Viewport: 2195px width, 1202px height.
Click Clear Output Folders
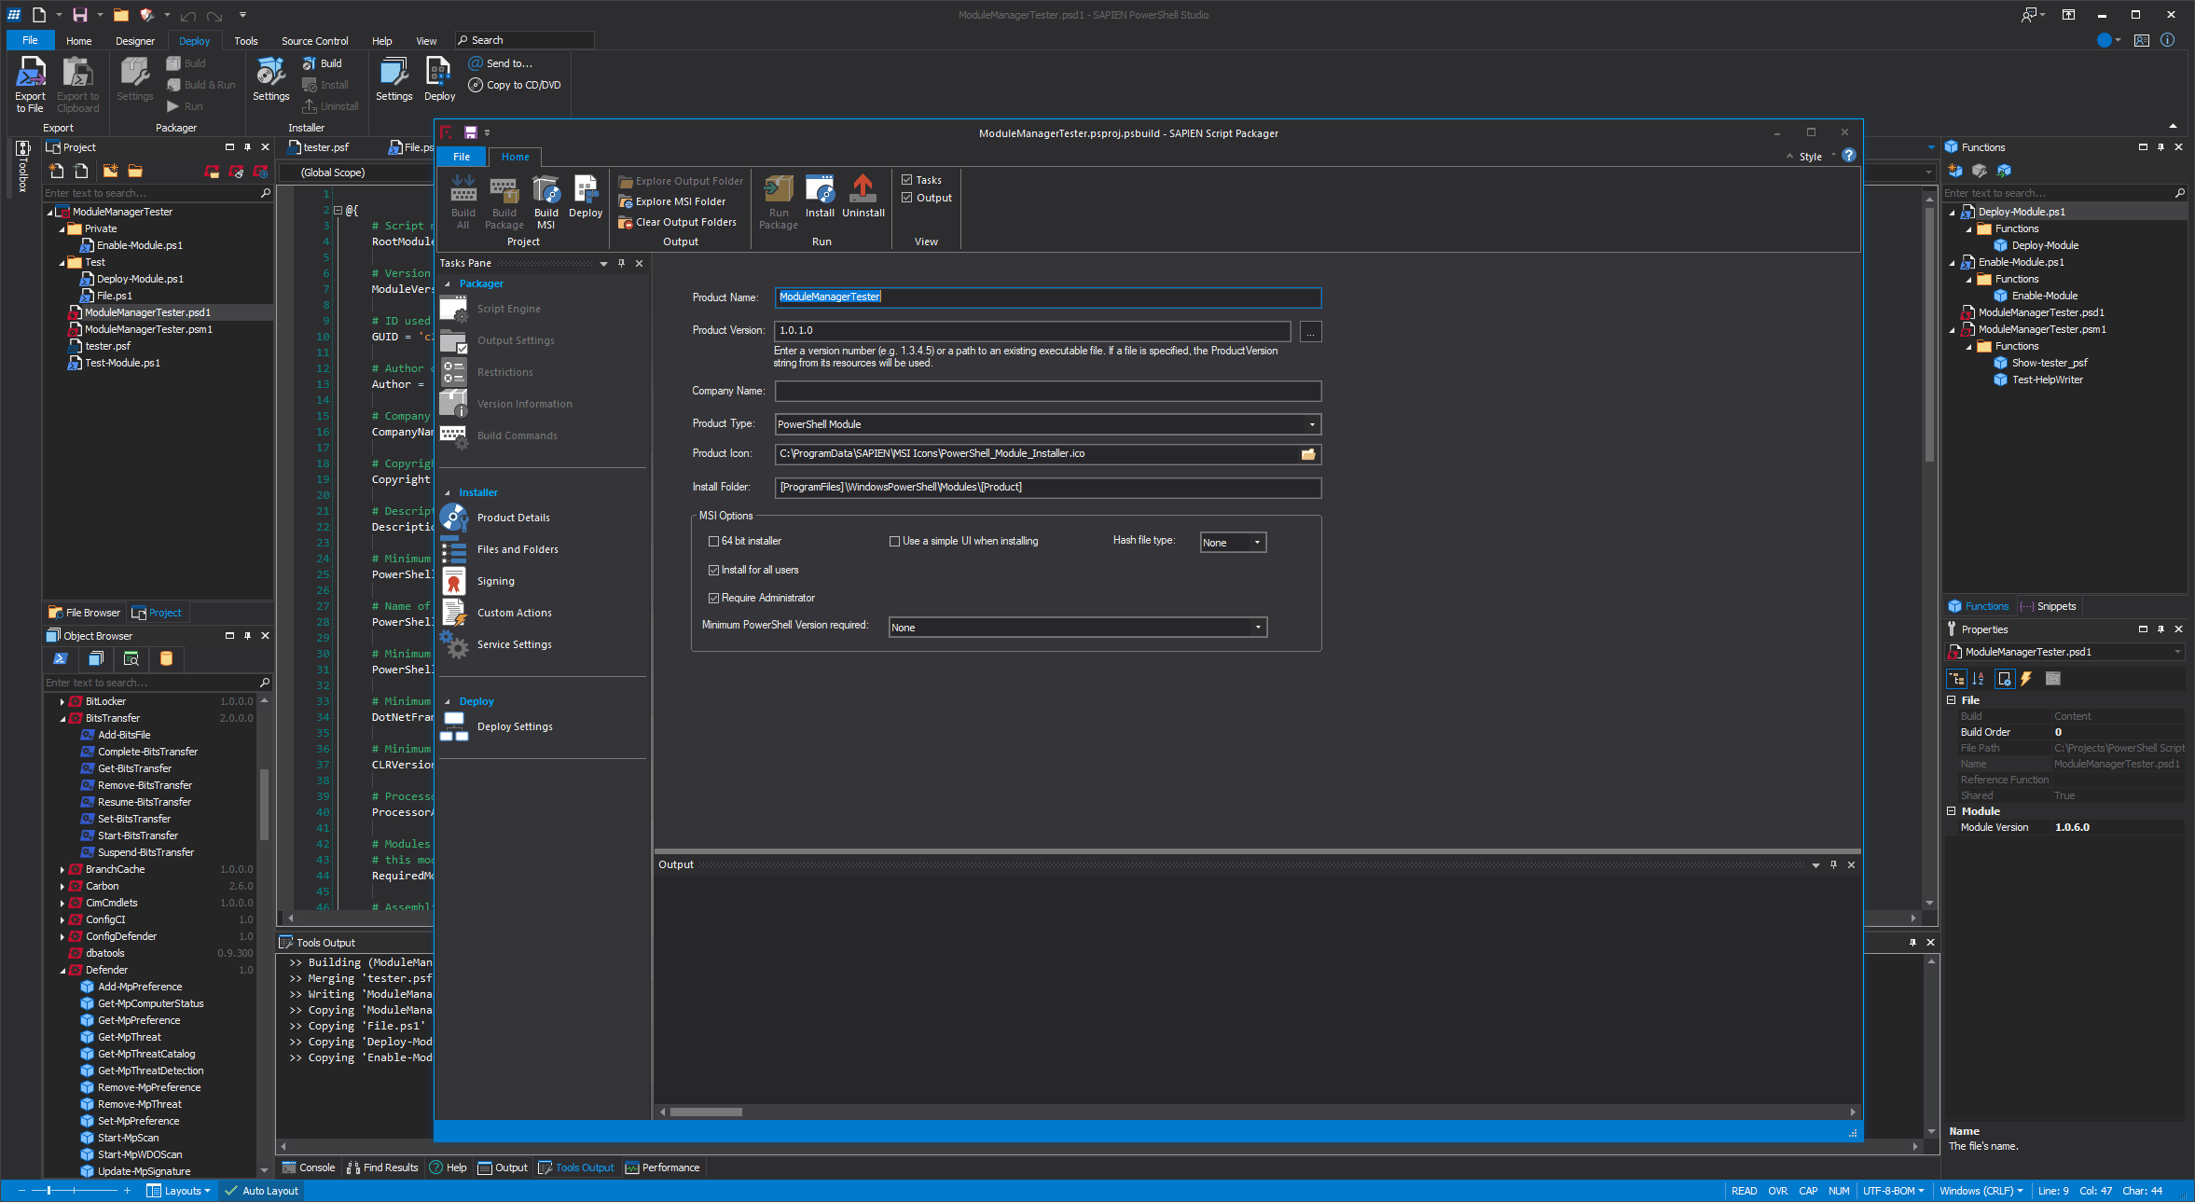(677, 222)
